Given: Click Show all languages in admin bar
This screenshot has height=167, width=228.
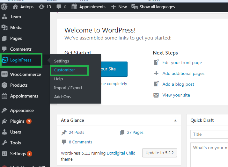Looking at the screenshot, I should point(157,7).
